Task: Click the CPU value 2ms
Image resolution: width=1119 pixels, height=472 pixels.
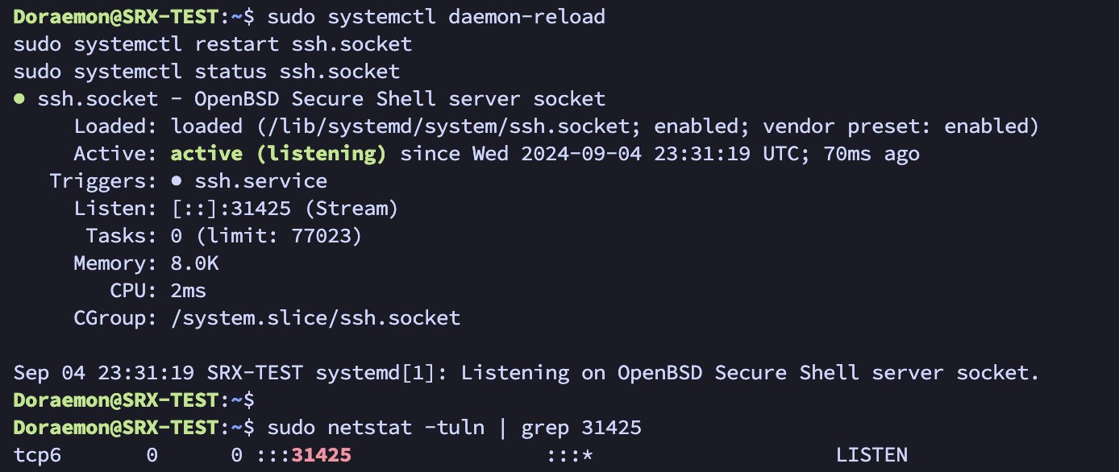Action: pos(189,291)
